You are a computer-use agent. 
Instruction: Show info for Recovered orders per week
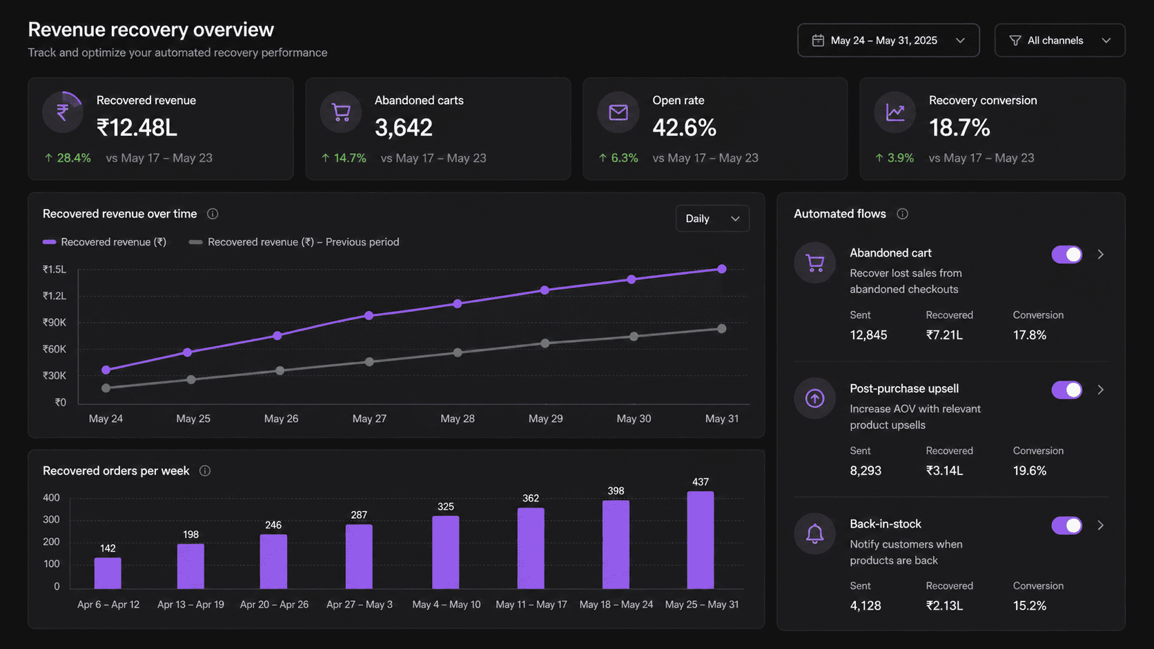[205, 471]
